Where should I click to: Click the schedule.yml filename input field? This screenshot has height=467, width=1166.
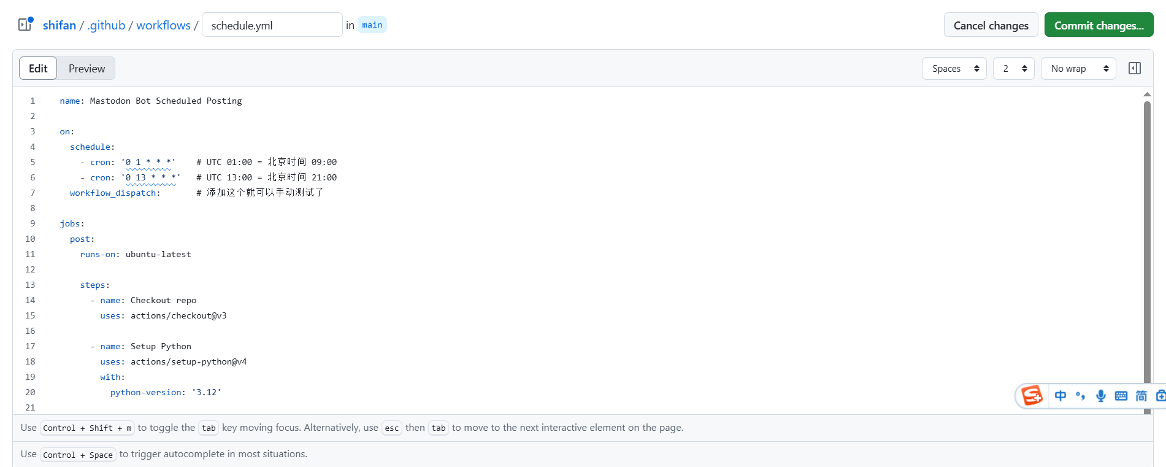(272, 25)
